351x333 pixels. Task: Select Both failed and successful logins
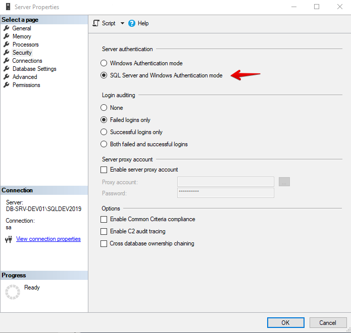pyautogui.click(x=104, y=144)
